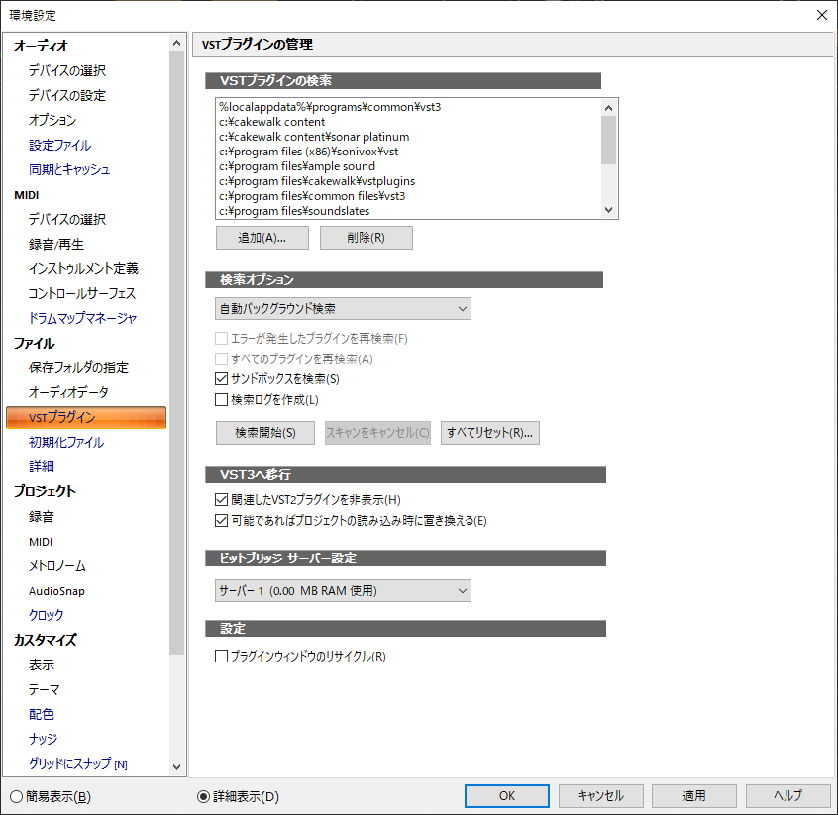Screen dimensions: 838x815
Task: Confirm with the OK button
Action: pos(506,796)
